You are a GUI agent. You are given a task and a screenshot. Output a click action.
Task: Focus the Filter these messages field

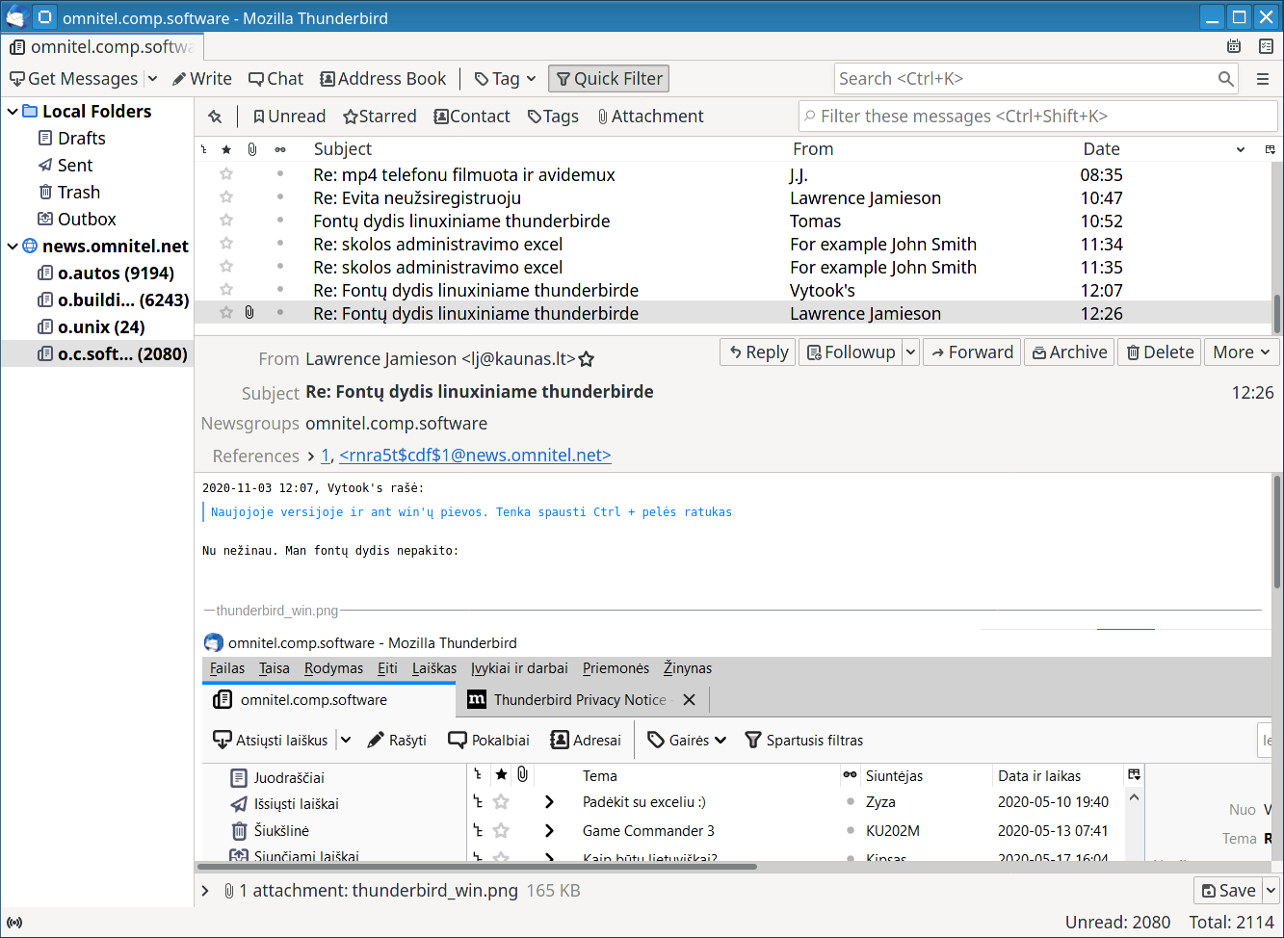click(x=1037, y=117)
